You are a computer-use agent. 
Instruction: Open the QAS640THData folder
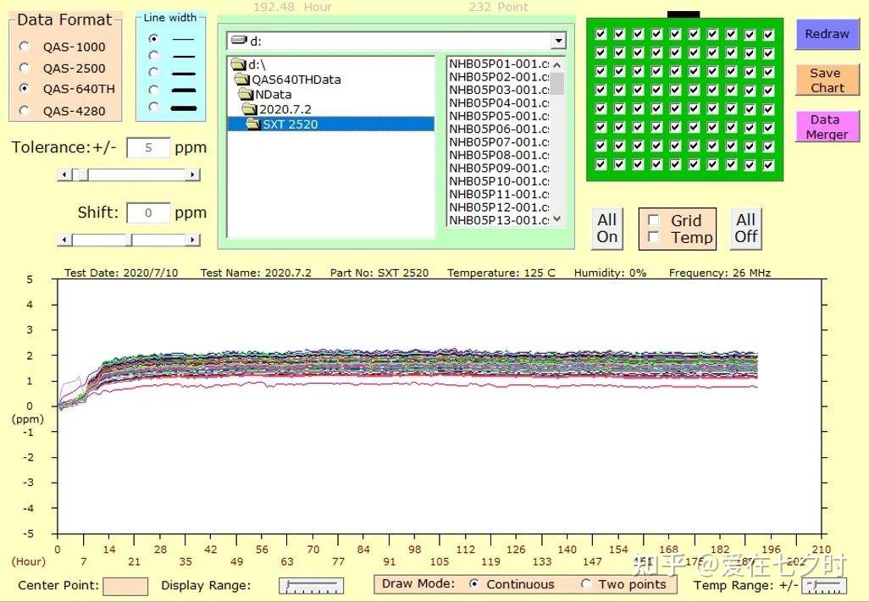(288, 80)
